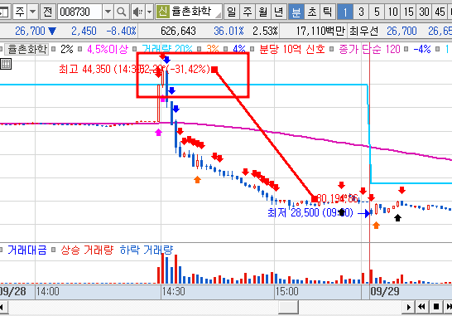452x316 pixels.
Task: Click the horizontal chart scrollbar thumb
Action: click(288, 307)
